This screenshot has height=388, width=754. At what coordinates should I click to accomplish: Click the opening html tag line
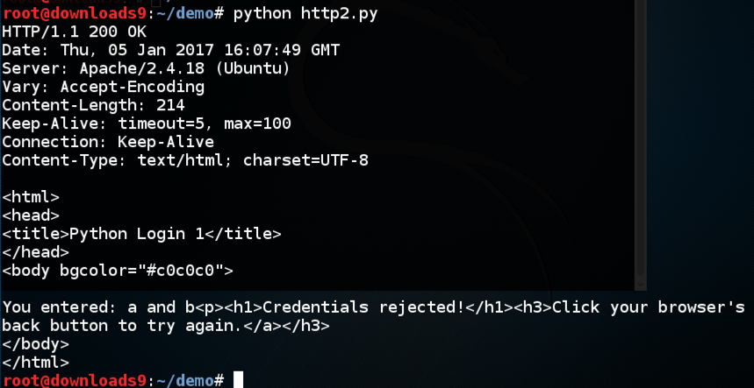31,197
